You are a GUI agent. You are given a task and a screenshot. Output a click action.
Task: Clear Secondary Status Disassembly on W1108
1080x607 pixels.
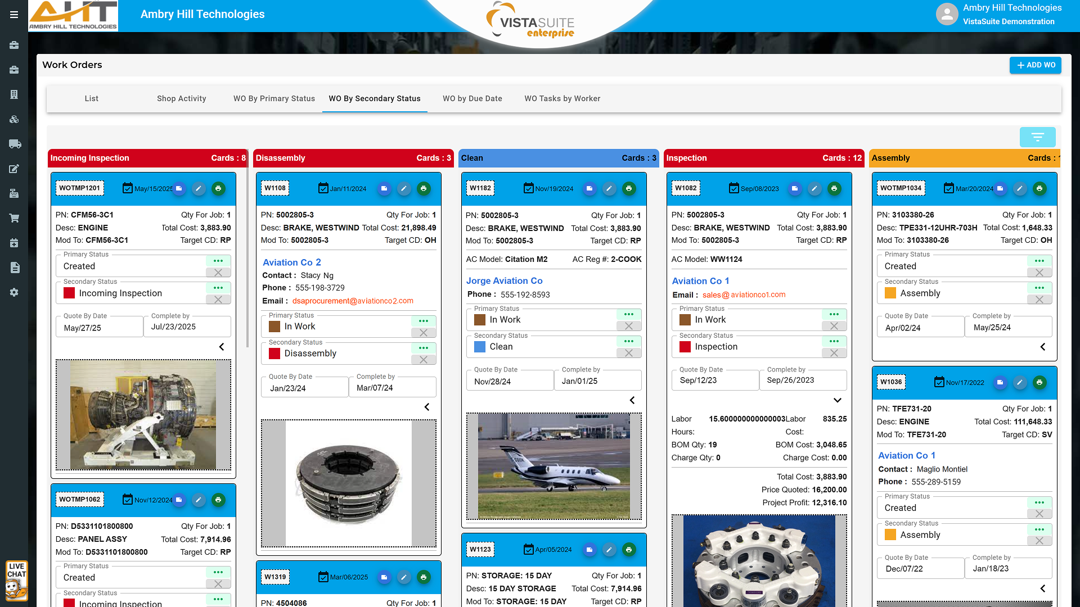(424, 360)
